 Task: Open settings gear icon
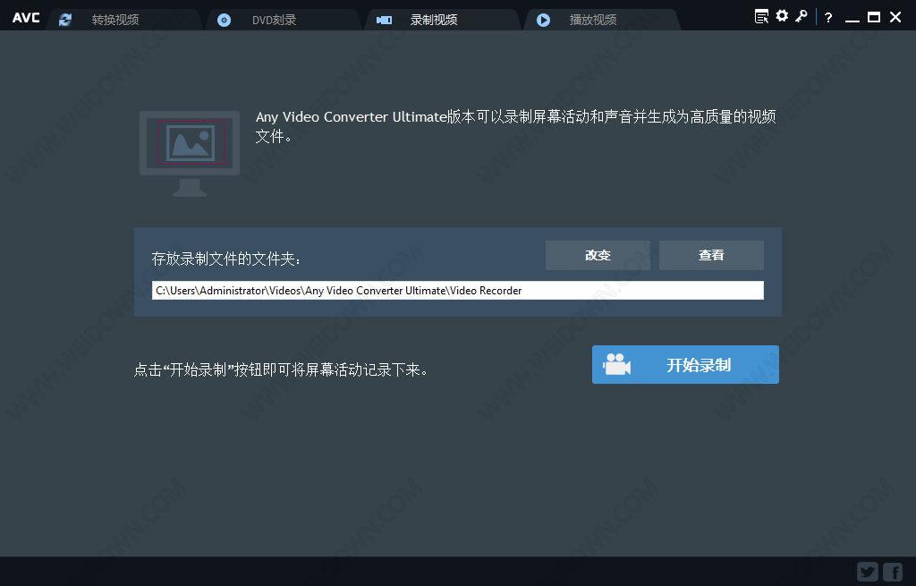point(782,16)
